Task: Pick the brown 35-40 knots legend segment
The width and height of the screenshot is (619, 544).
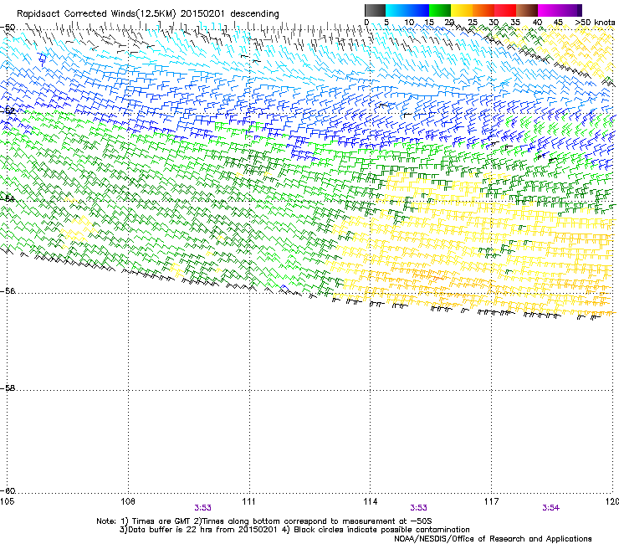Action: 527,10
